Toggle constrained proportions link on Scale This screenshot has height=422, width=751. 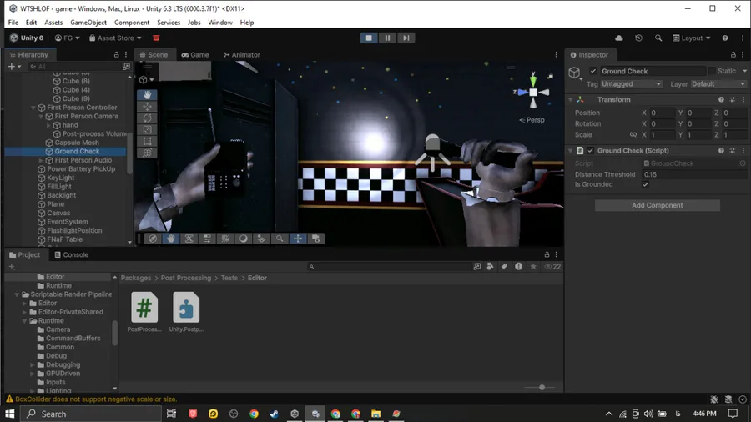pyautogui.click(x=633, y=135)
